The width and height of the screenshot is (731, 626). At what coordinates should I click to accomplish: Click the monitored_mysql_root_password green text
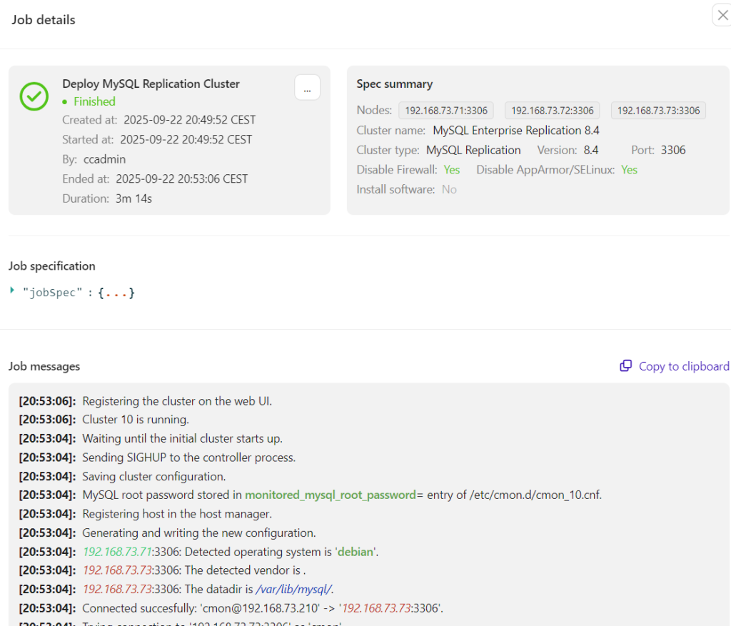click(331, 495)
